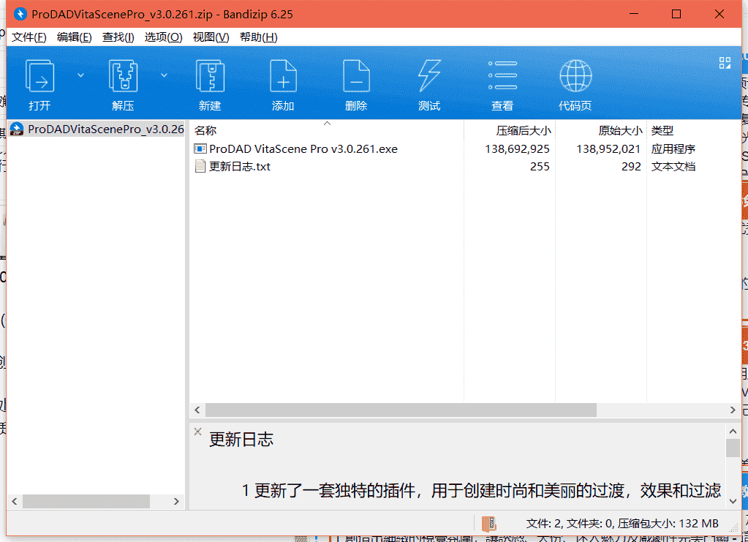
Task: Click 应用程序 type cell
Action: pos(673,149)
